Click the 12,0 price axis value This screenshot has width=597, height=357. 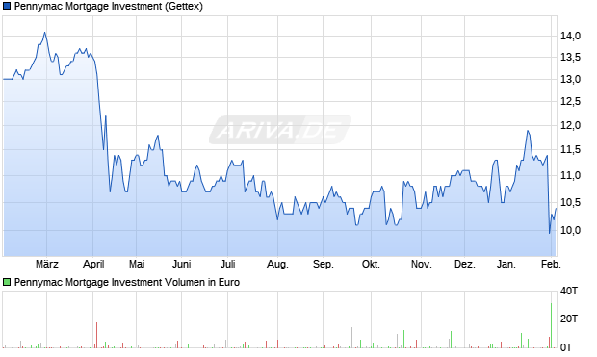tap(570, 125)
